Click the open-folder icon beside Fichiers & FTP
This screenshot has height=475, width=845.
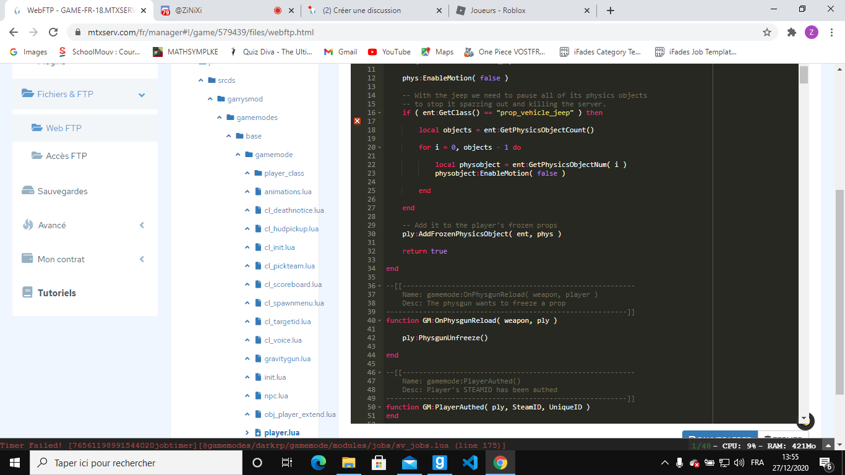(28, 93)
